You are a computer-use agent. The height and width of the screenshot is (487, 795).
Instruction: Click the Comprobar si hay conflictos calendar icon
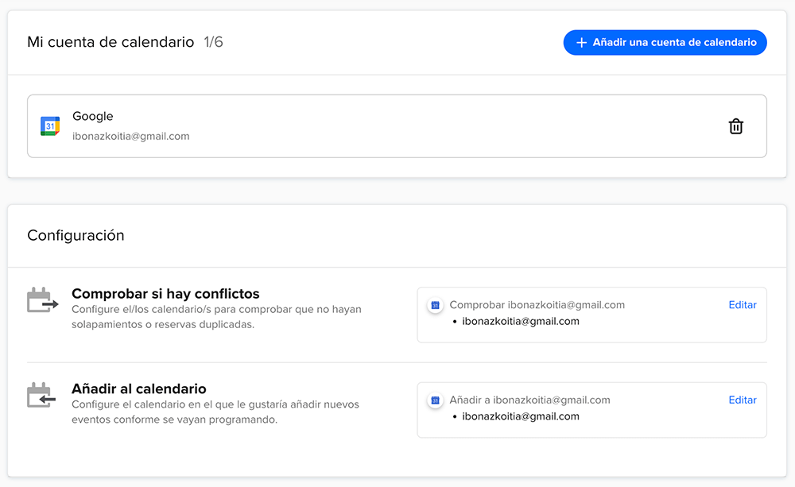[x=43, y=300]
